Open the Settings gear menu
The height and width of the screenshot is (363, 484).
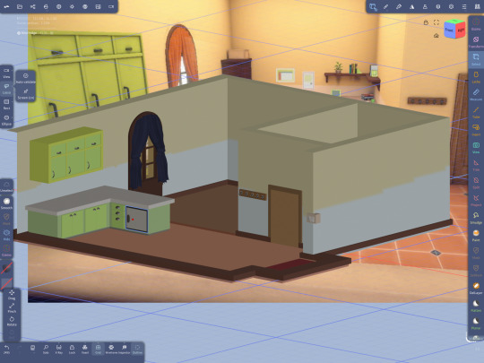pyautogui.click(x=451, y=6)
